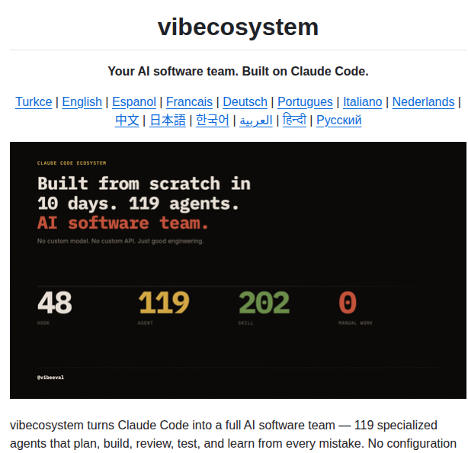Open the Portugues language link
Screen dimensions: 468x453
tap(305, 102)
